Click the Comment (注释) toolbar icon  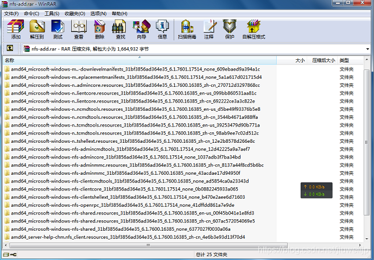click(x=209, y=29)
